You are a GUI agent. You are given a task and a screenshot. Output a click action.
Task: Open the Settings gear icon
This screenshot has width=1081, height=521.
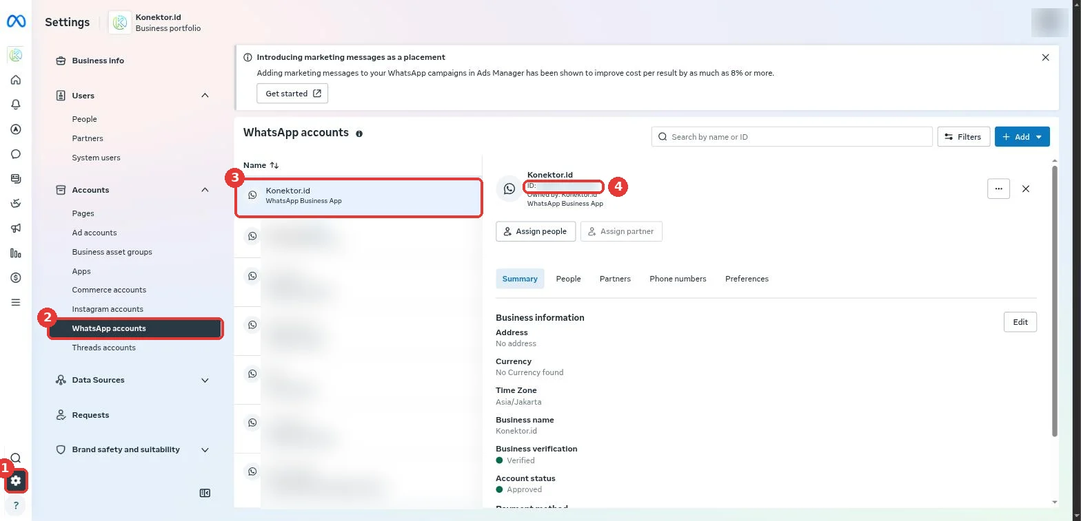point(16,480)
